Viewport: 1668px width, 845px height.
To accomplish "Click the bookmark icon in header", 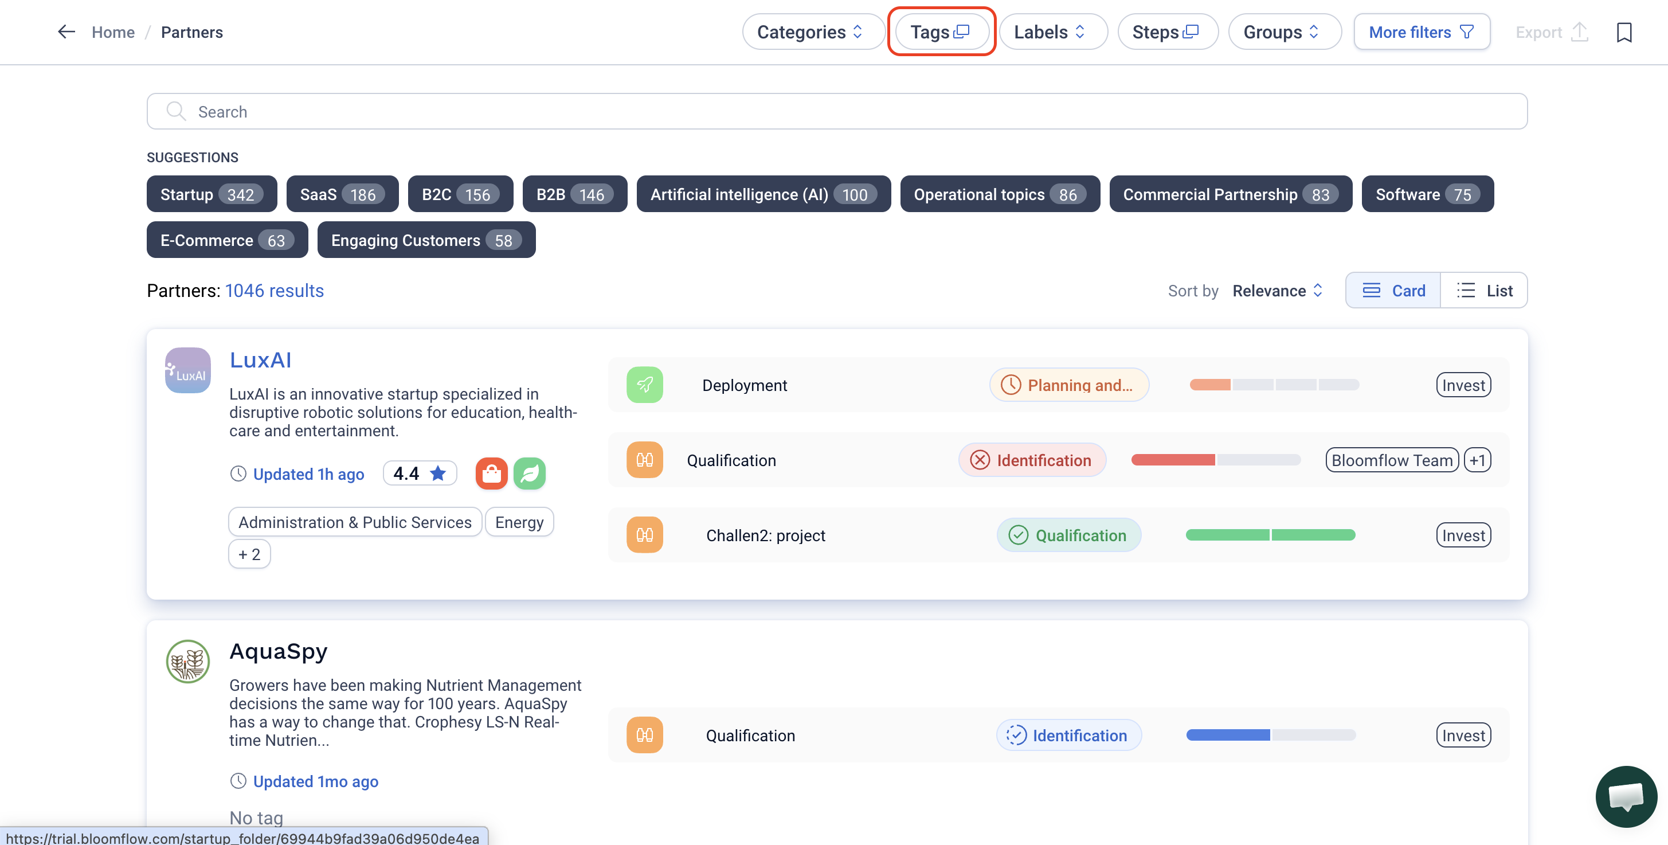I will click(x=1623, y=32).
